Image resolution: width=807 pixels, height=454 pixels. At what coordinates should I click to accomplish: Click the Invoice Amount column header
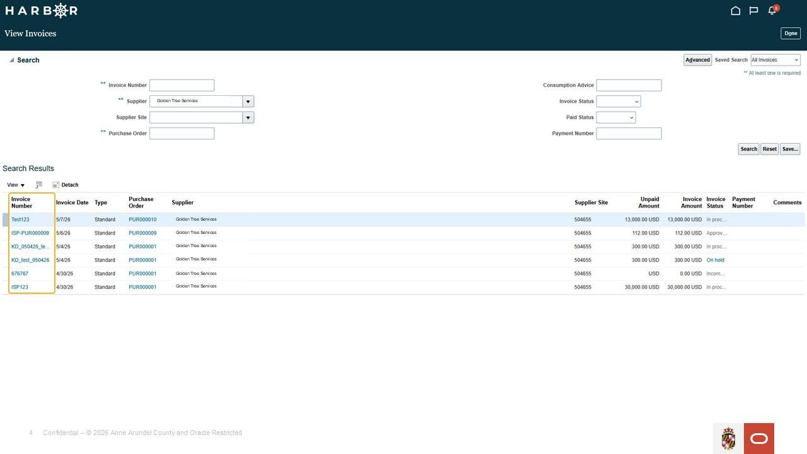pyautogui.click(x=692, y=202)
